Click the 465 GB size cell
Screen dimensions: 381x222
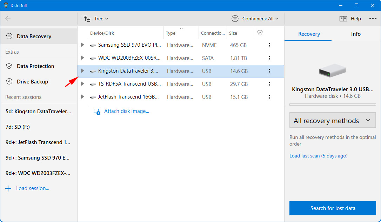pos(238,45)
